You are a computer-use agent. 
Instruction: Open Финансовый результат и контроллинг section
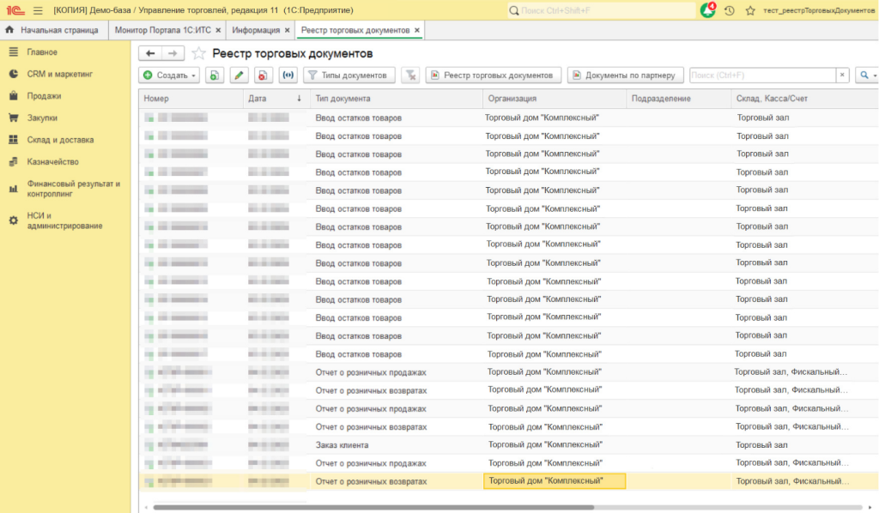(73, 189)
